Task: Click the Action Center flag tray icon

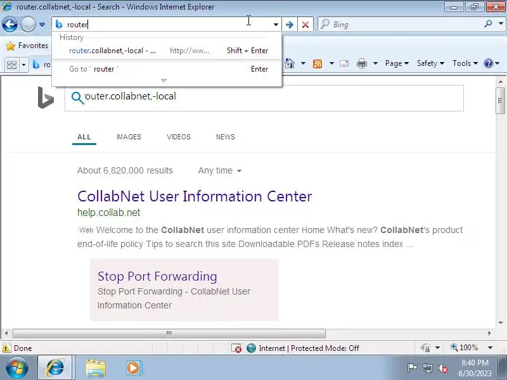Action: pos(413,368)
